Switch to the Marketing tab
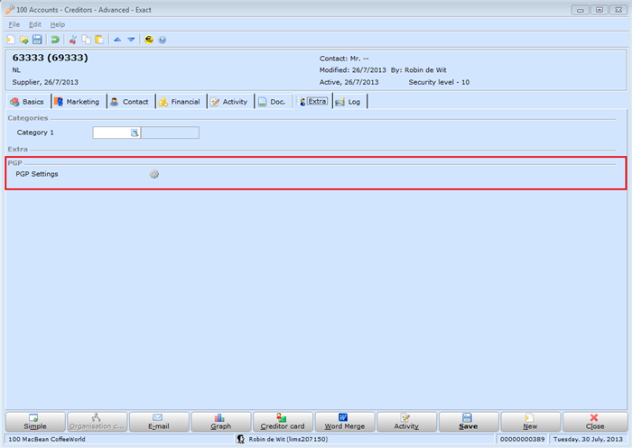632x448 pixels. coord(79,102)
